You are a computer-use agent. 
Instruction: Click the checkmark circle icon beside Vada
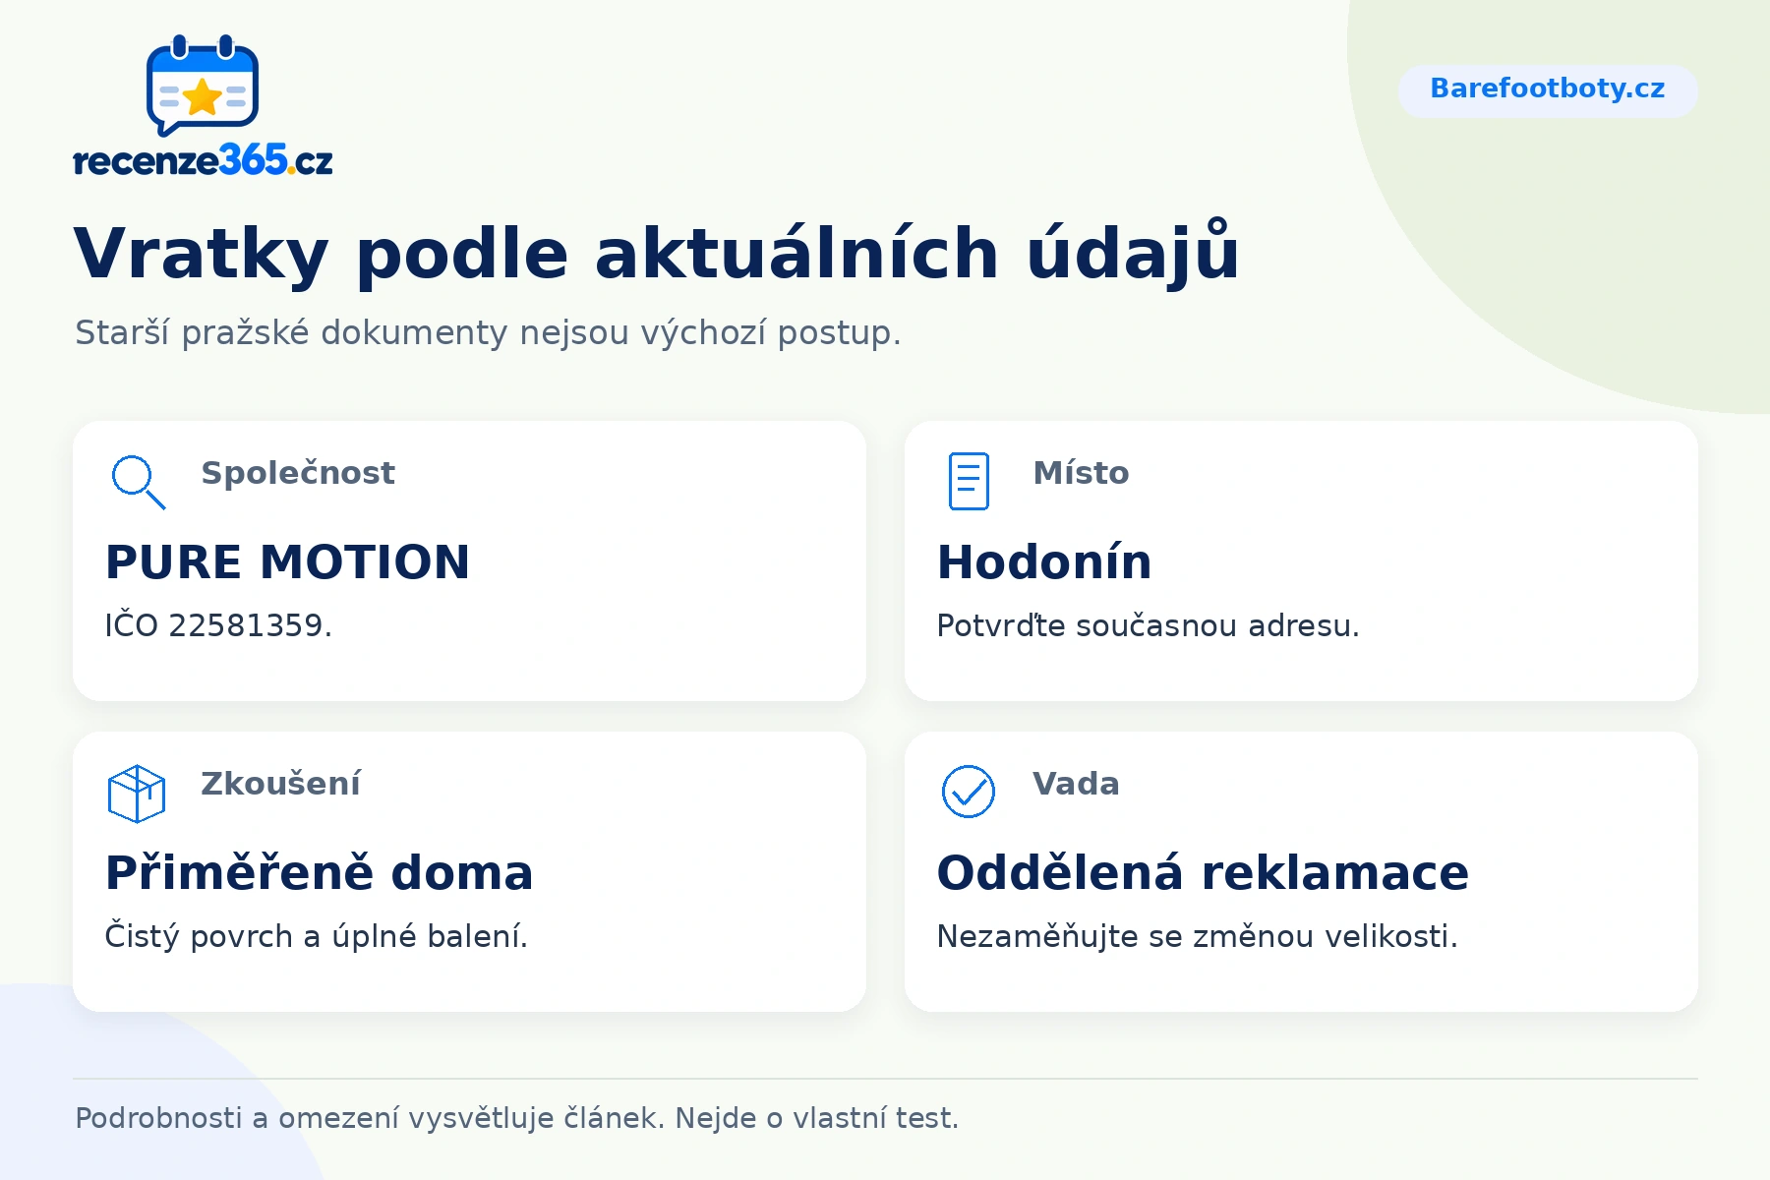coord(969,792)
